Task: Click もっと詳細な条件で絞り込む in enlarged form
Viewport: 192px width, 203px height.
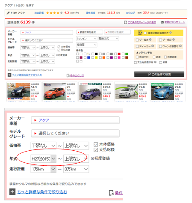Action: pos(42,192)
